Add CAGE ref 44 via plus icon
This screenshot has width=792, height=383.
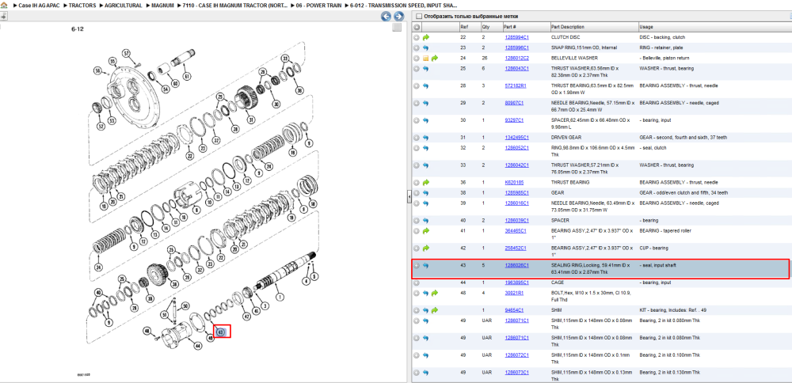[417, 283]
